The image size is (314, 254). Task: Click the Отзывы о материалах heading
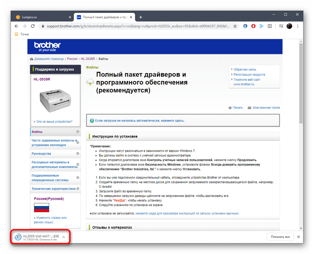112,228
